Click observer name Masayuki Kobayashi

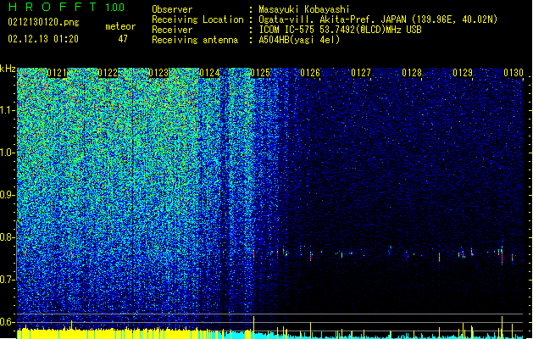(304, 9)
